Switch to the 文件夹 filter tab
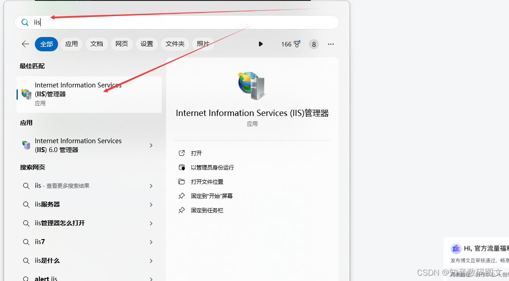This screenshot has height=281, width=509. click(175, 44)
